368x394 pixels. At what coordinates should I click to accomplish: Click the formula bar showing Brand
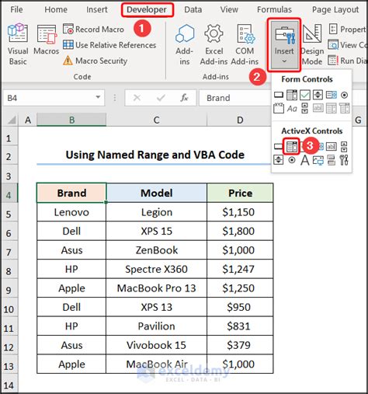235,98
